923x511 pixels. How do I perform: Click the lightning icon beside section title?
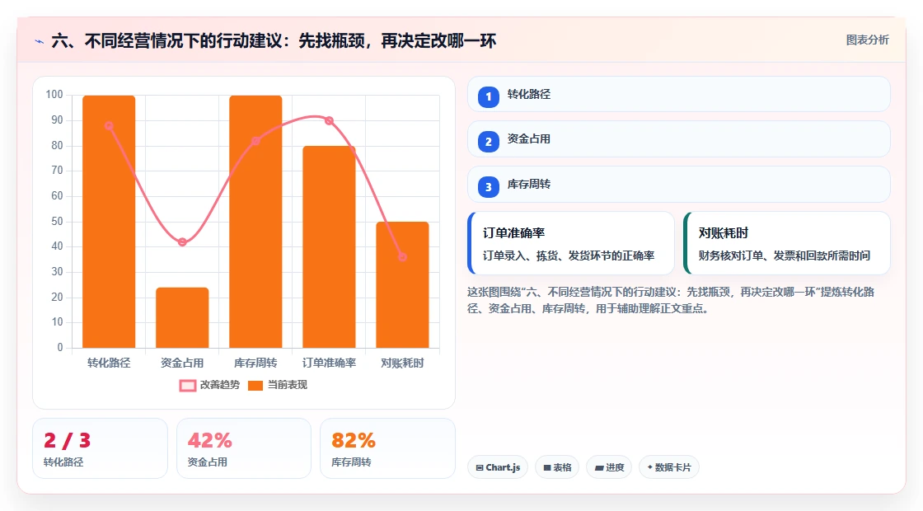coord(40,41)
